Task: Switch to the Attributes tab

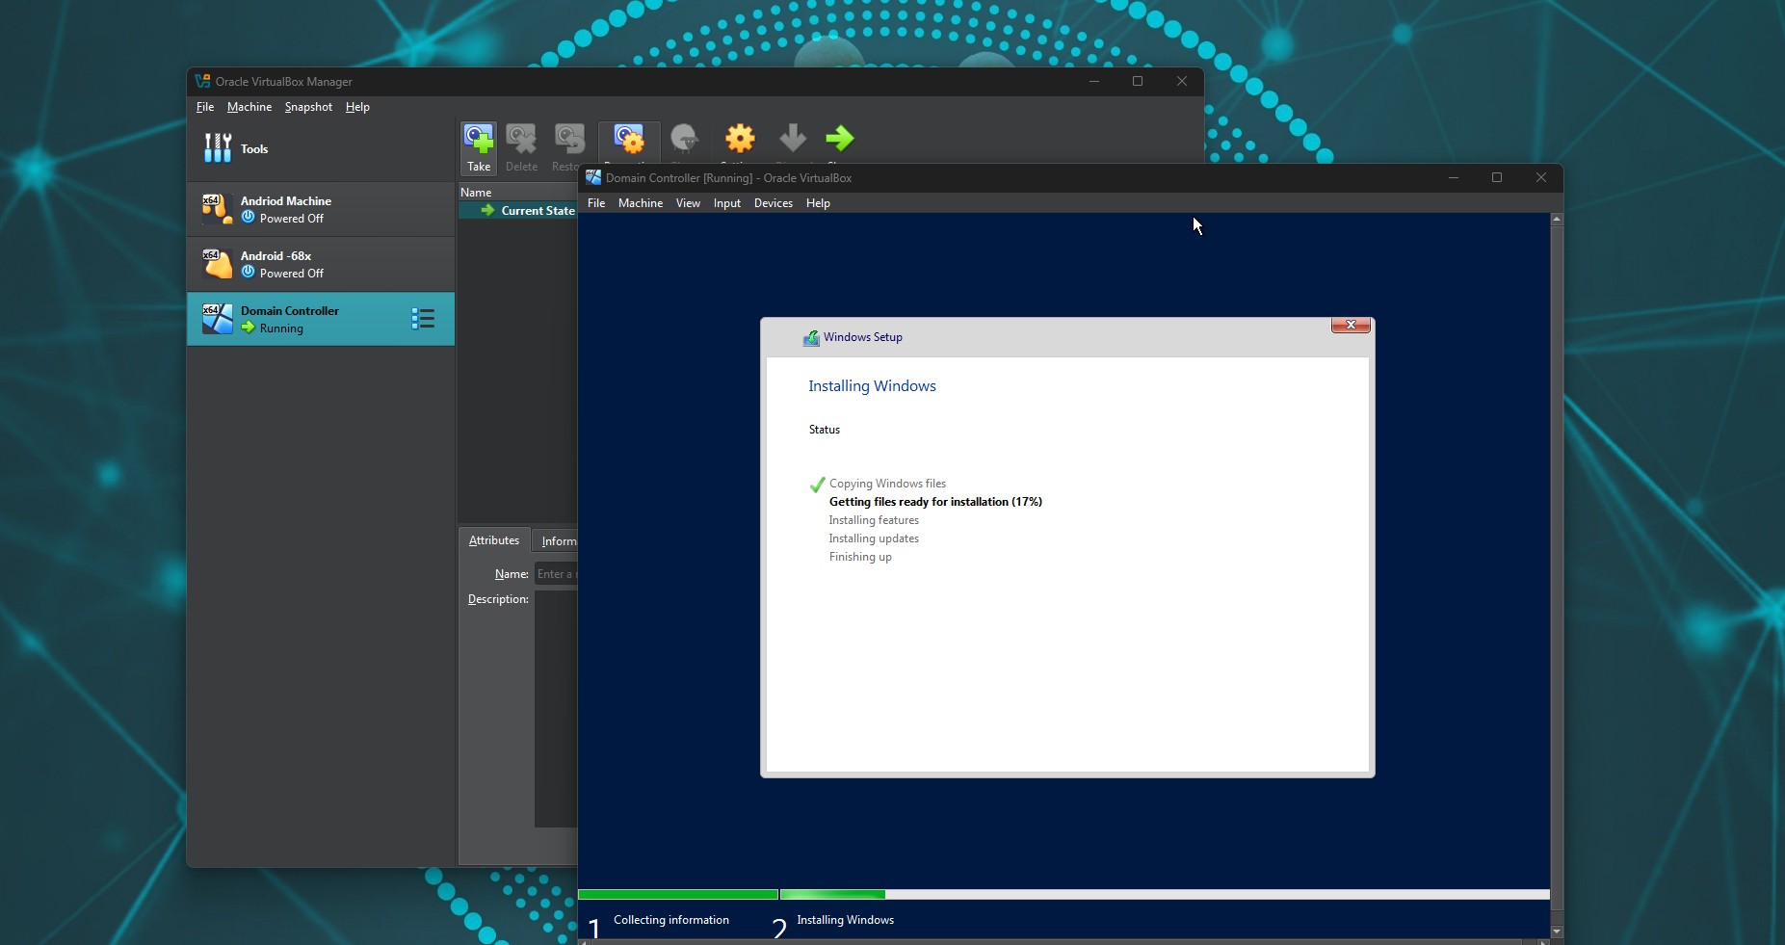Action: [494, 540]
